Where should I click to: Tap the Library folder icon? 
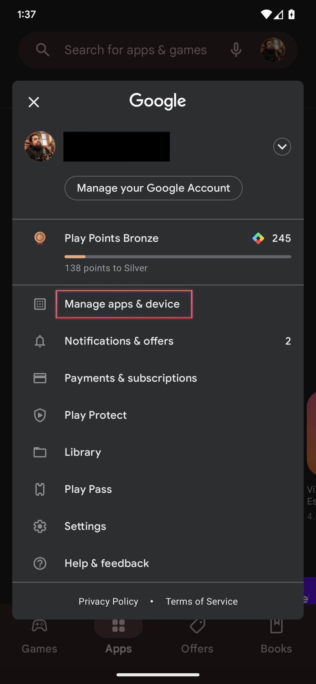[40, 452]
